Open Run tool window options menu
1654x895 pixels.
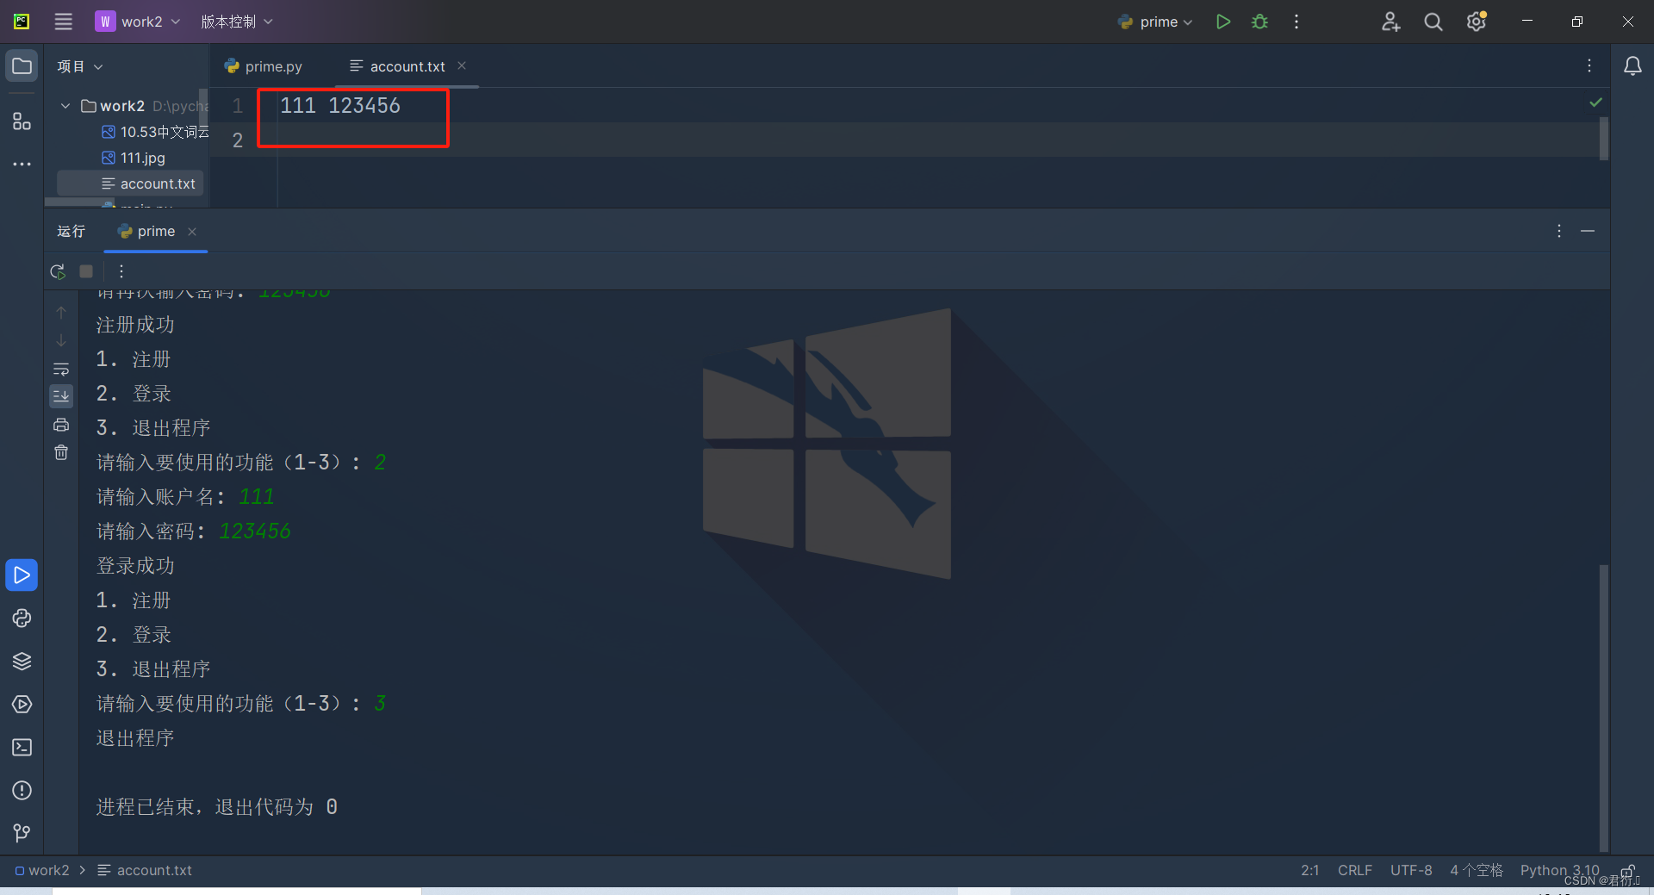tap(1559, 231)
